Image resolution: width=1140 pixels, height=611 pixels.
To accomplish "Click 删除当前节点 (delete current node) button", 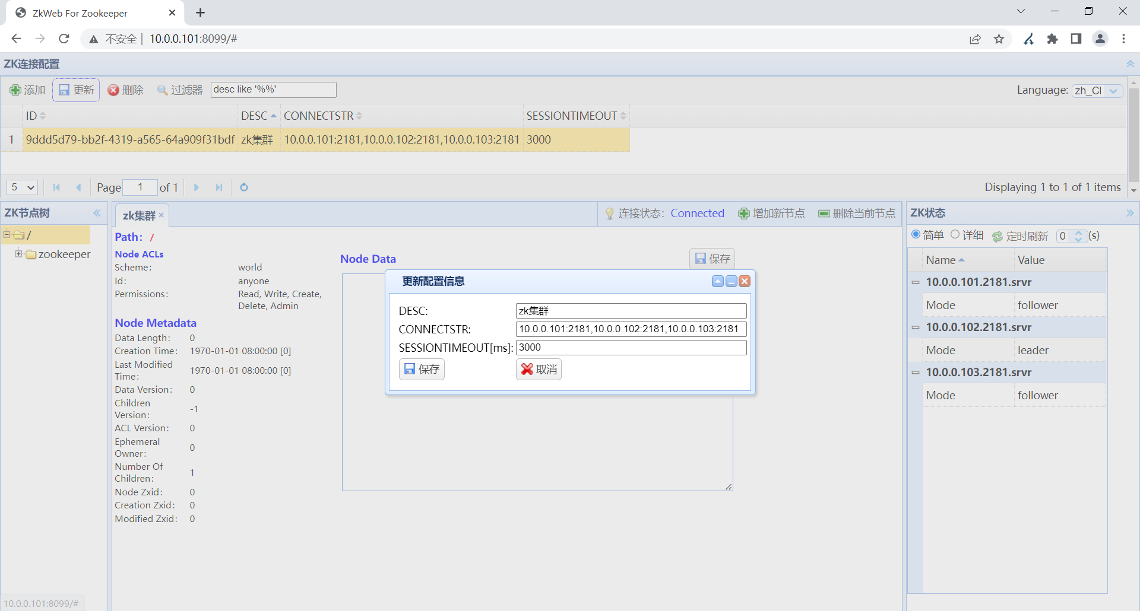I will (857, 214).
